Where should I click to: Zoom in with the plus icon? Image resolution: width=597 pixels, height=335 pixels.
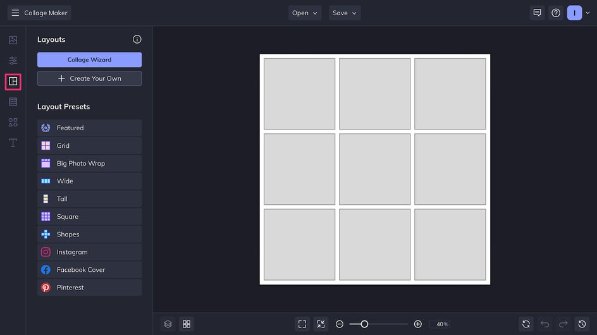[x=418, y=324]
